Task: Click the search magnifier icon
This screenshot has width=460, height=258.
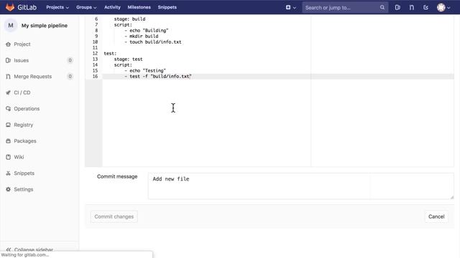Action: click(x=382, y=8)
